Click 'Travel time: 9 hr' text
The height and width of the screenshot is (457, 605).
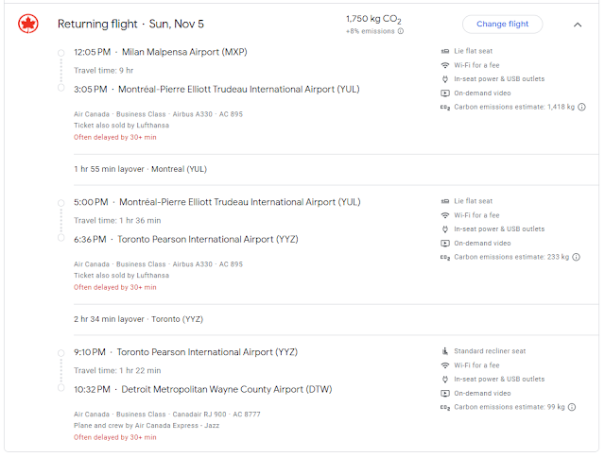[103, 71]
